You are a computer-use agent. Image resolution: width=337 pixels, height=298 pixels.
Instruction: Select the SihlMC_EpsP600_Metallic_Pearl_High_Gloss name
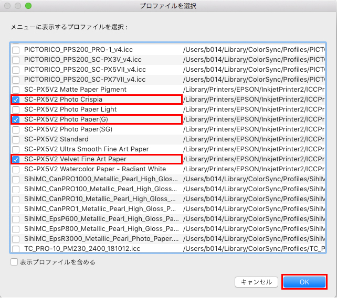click(x=101, y=219)
